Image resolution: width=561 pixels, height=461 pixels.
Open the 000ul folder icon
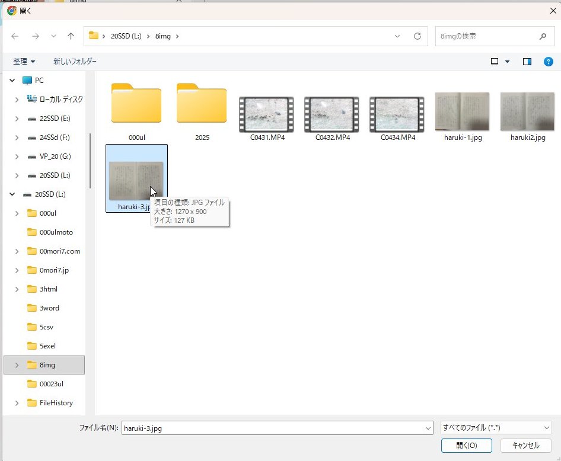click(136, 104)
